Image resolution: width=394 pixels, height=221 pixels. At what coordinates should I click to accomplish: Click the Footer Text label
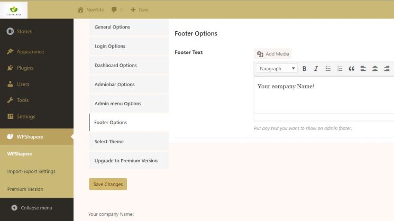[x=189, y=52]
